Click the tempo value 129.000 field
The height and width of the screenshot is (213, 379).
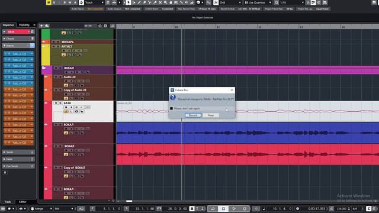click(341, 209)
